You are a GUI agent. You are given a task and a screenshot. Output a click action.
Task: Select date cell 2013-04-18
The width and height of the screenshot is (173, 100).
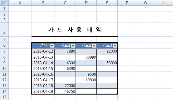43,86
